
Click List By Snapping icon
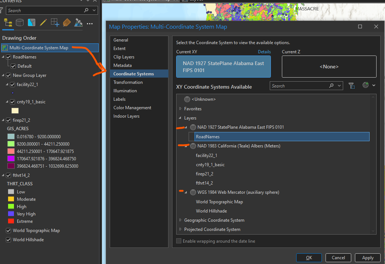55,22
